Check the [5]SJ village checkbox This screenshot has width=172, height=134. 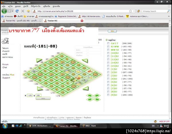tap(108, 82)
